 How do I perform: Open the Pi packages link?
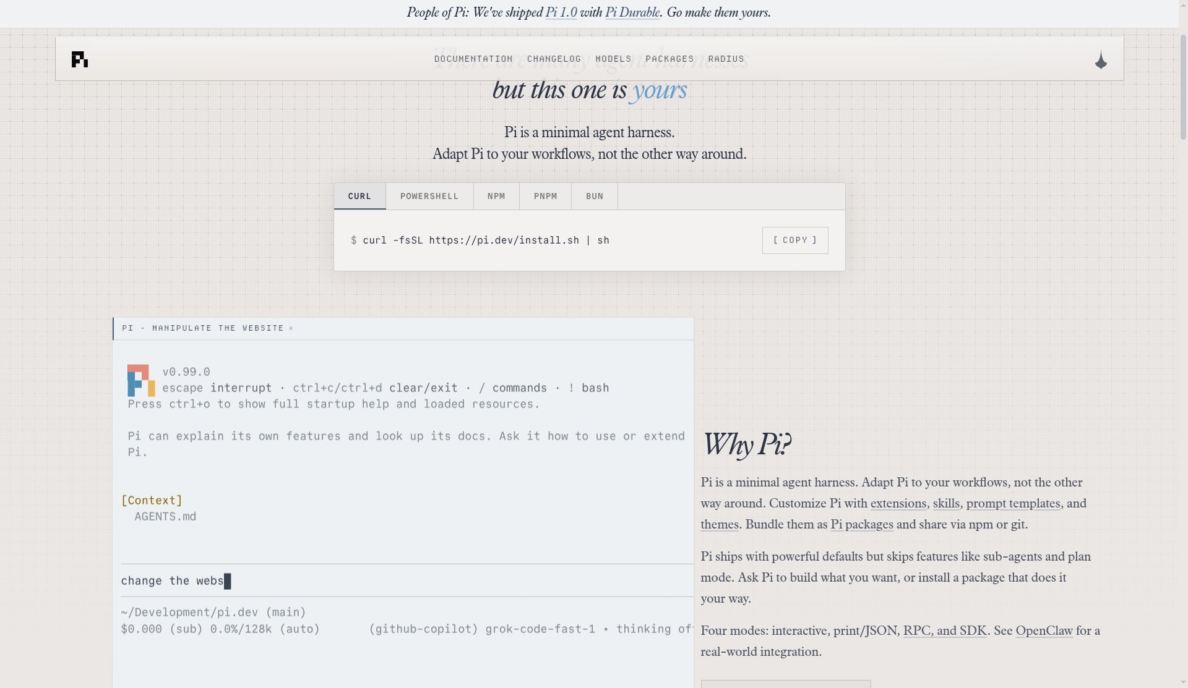click(862, 524)
